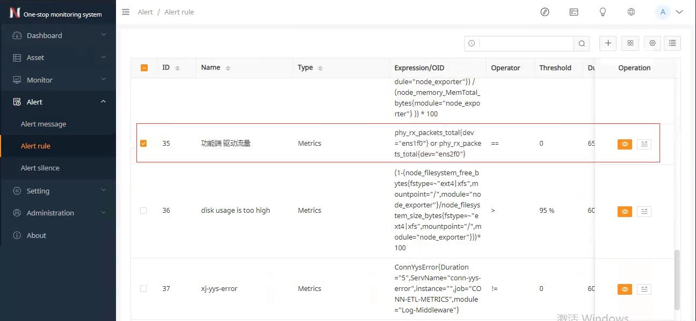Open the grid layout view icon
Screen dimensions: 696x321
(630, 43)
